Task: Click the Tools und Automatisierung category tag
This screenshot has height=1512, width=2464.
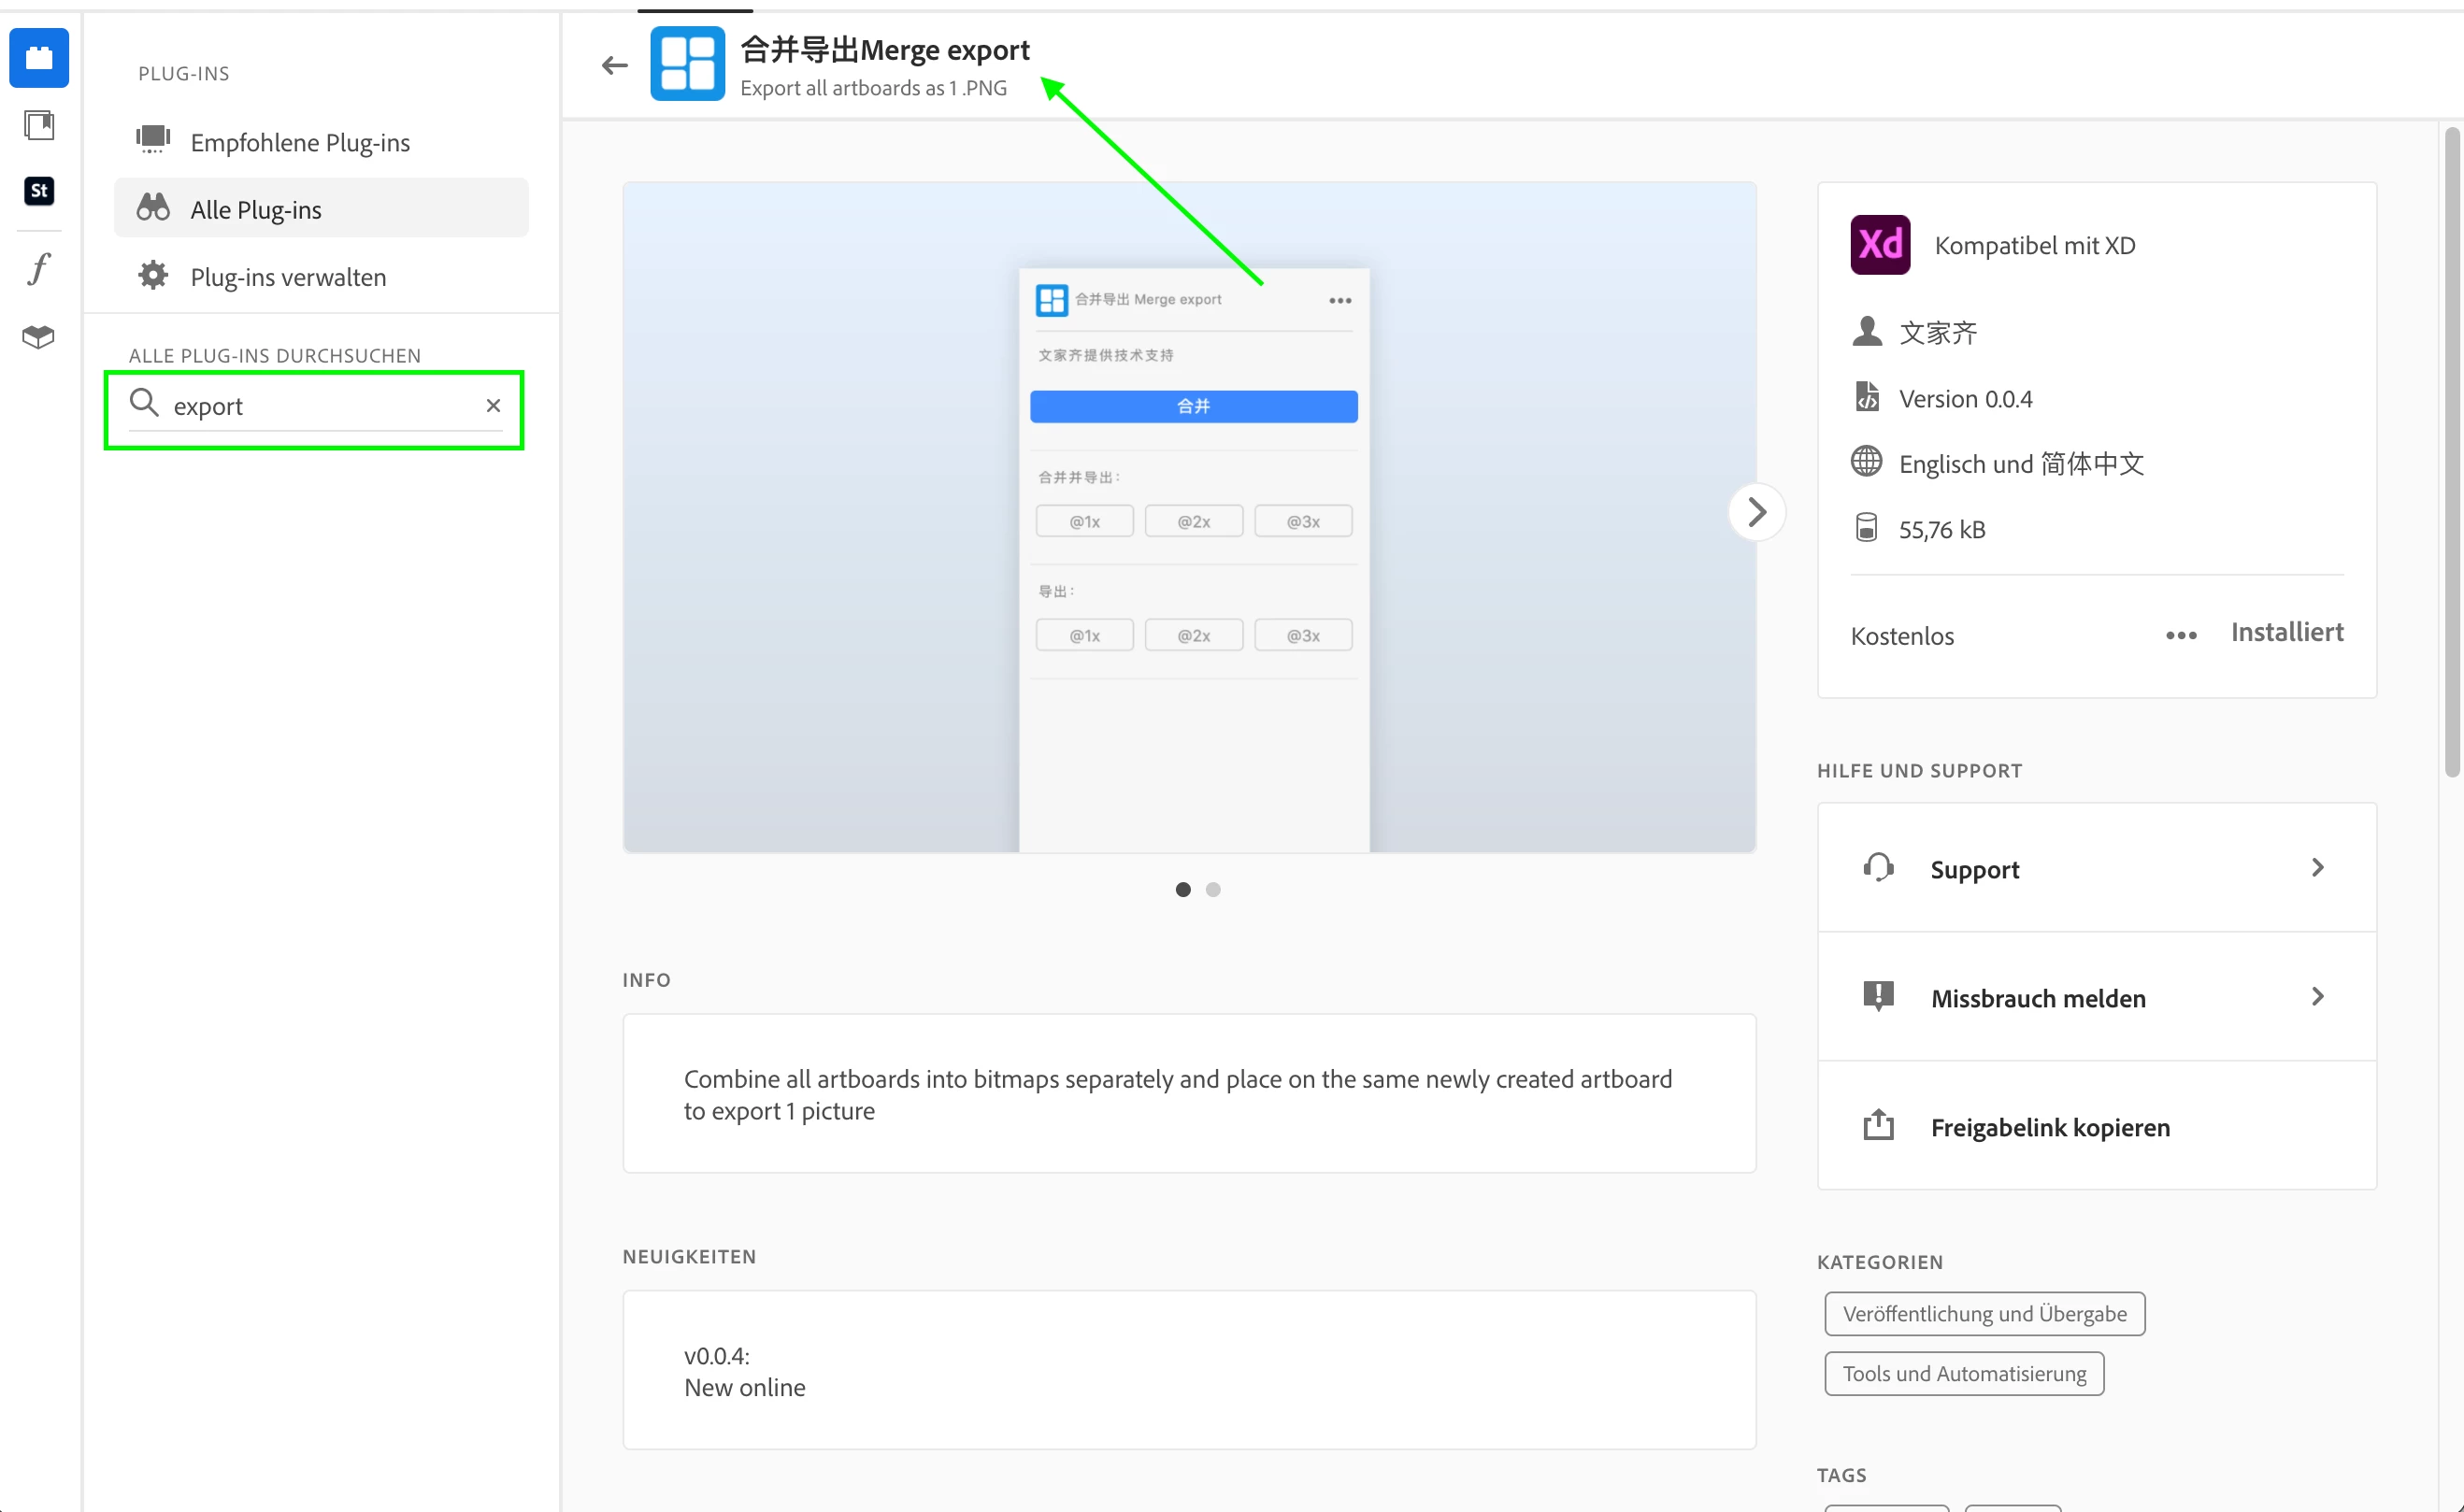Action: [x=1964, y=1373]
